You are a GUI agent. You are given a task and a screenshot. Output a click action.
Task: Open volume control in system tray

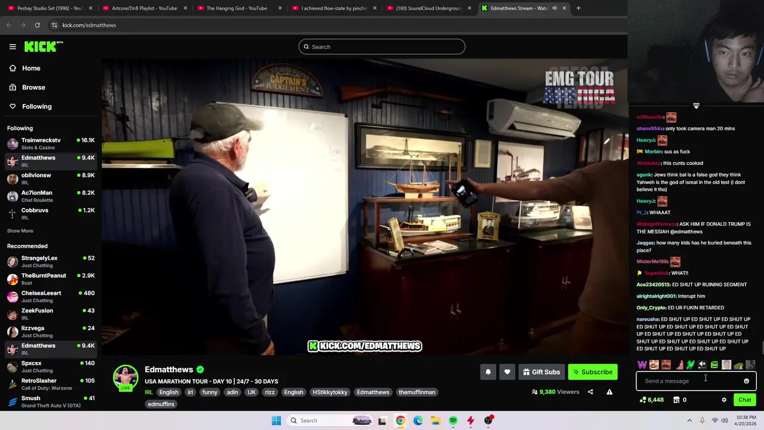725,420
